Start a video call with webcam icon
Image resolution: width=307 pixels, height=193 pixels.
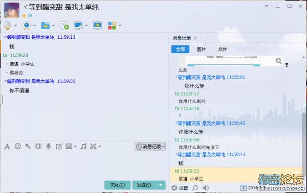(27, 26)
